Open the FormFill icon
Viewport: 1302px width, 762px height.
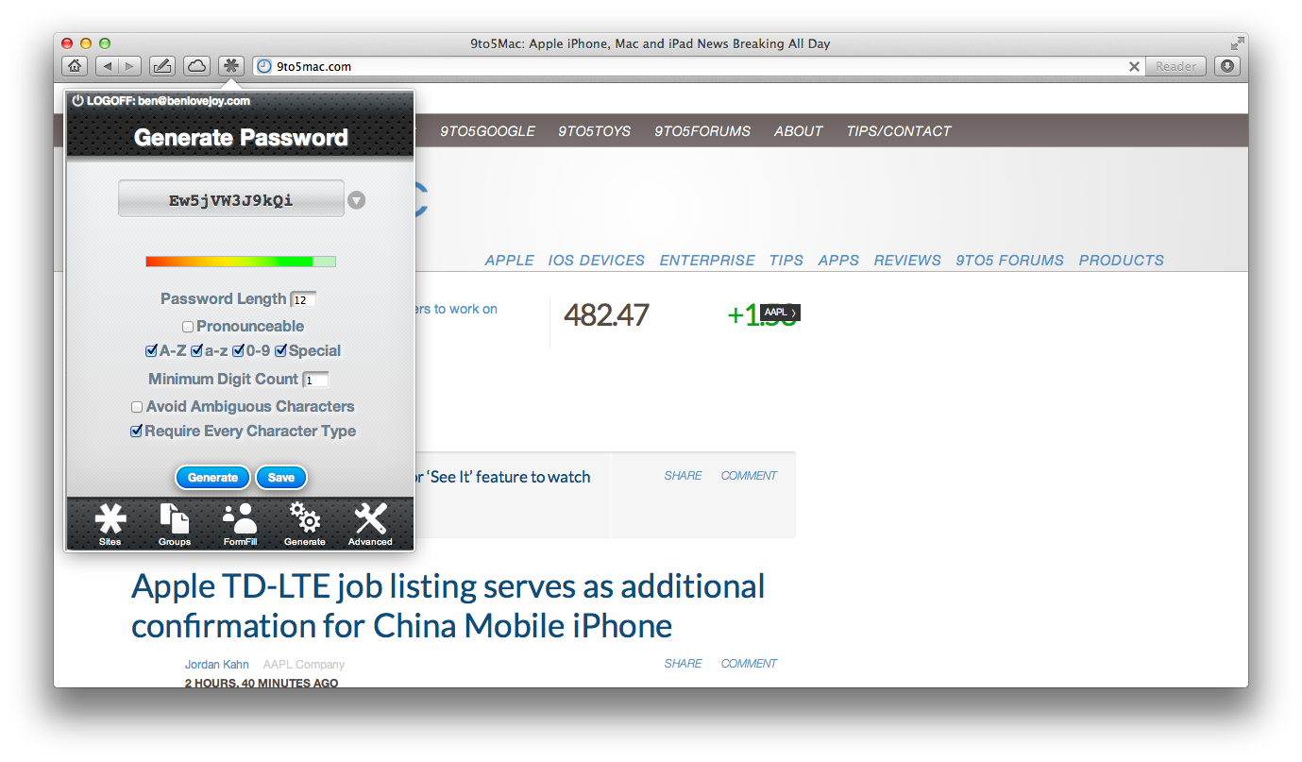click(240, 523)
